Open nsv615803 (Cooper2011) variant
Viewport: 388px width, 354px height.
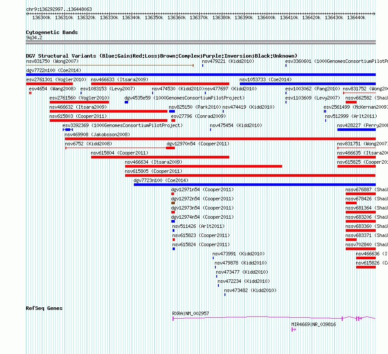tap(78, 116)
